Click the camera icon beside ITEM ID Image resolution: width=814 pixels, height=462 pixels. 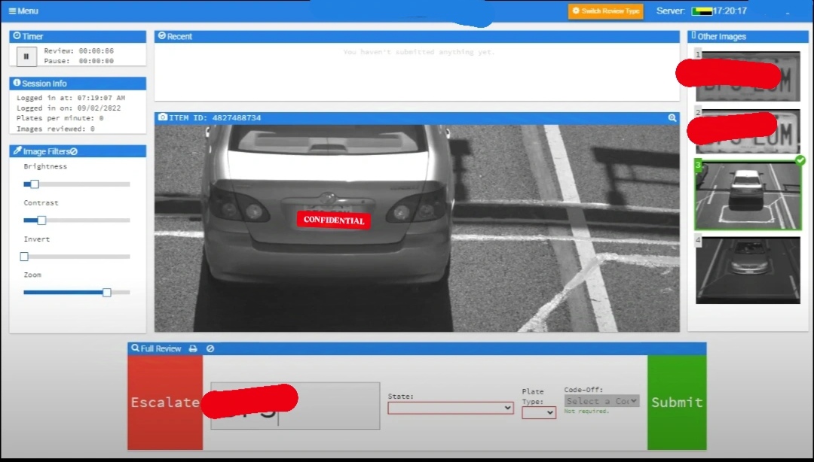coord(163,117)
